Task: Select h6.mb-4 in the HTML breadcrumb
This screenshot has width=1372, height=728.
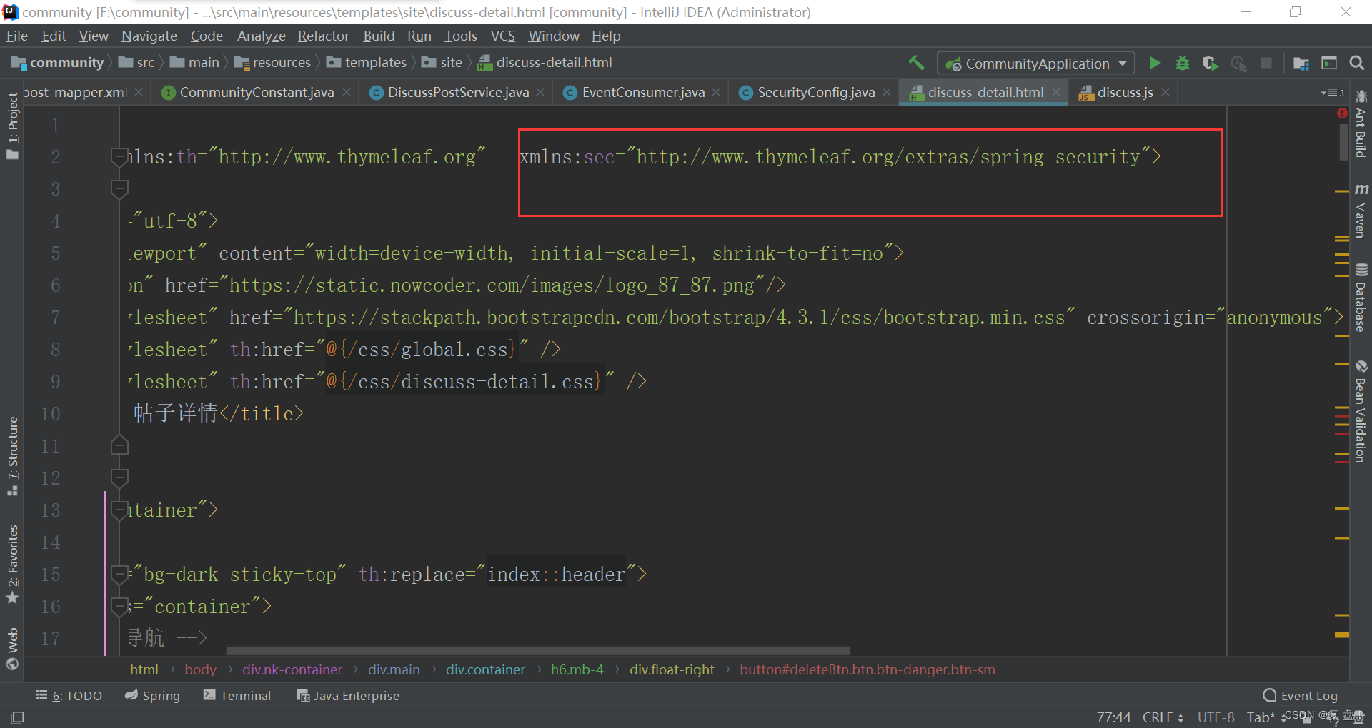Action: [x=577, y=669]
